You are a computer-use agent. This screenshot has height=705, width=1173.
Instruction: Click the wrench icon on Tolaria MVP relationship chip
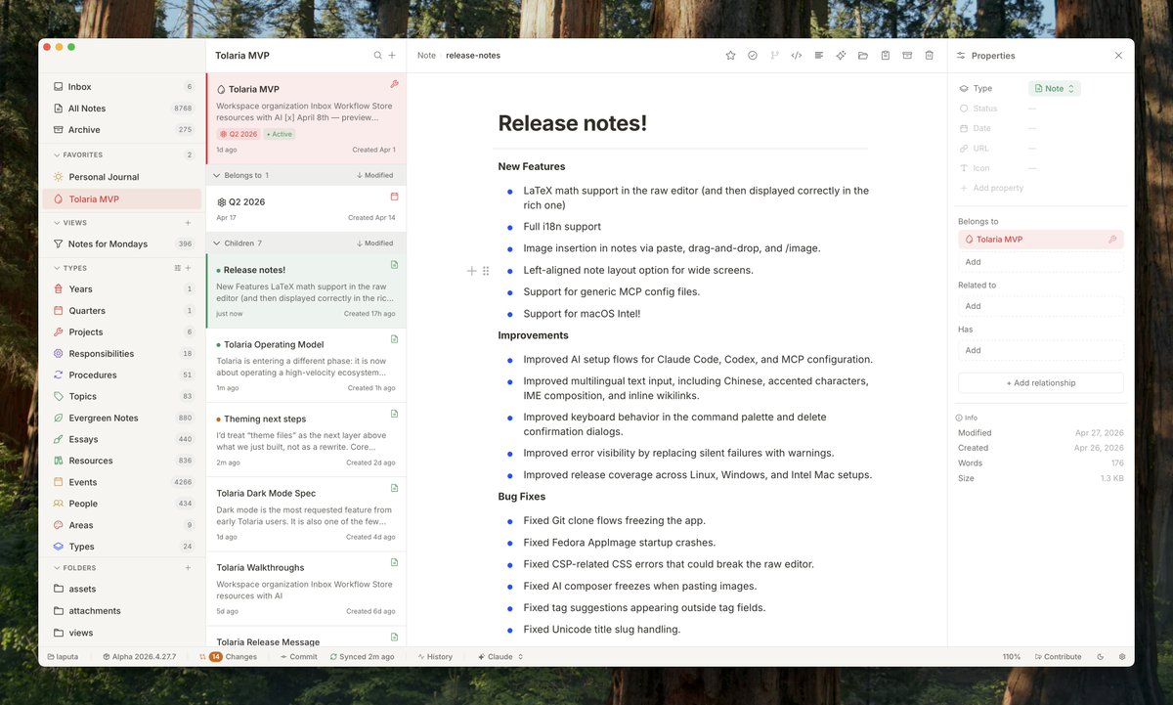(x=1112, y=240)
